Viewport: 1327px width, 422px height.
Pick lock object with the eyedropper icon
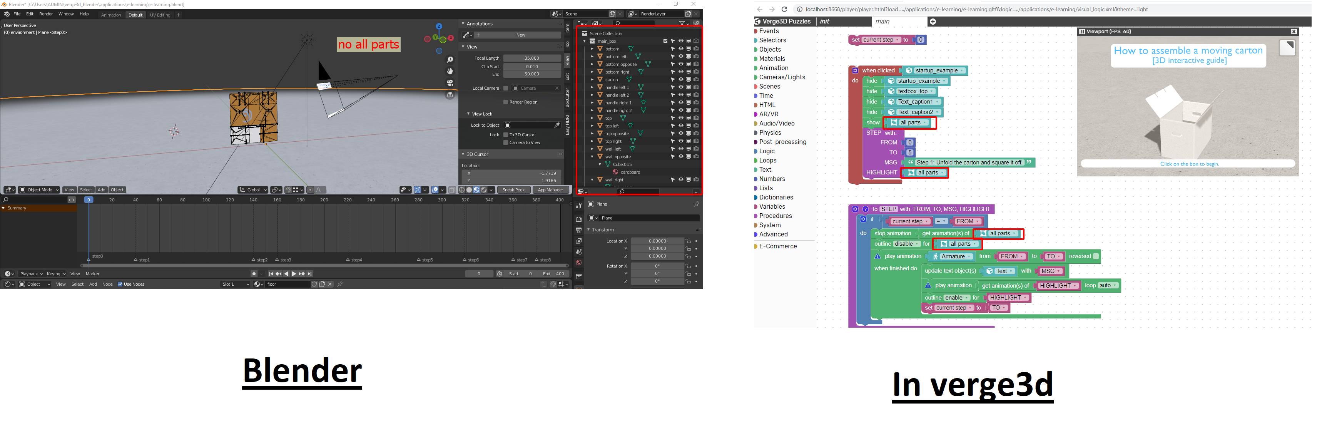click(x=557, y=125)
